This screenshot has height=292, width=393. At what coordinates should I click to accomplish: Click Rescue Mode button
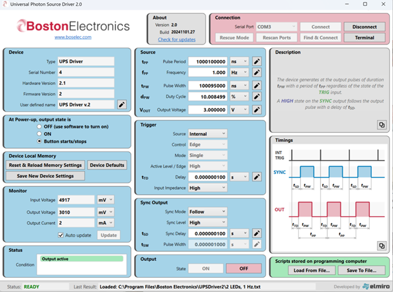point(235,37)
